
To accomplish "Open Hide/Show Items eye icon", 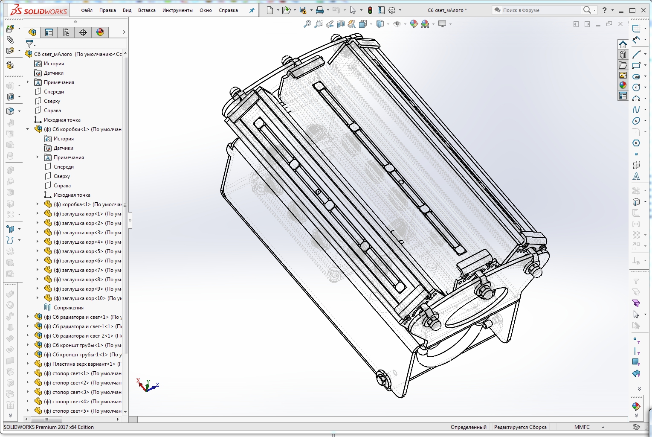I will coord(398,24).
